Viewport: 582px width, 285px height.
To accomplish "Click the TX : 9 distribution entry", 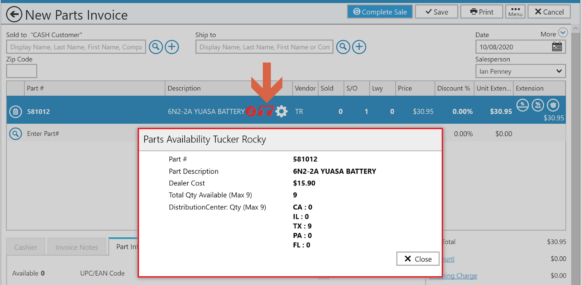I will [302, 226].
